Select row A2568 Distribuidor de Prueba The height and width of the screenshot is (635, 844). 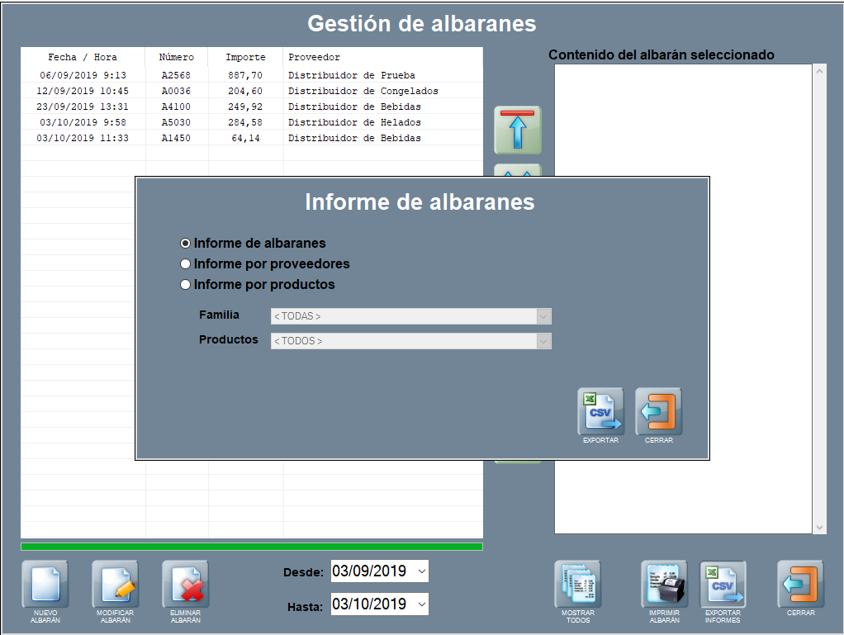tap(248, 75)
